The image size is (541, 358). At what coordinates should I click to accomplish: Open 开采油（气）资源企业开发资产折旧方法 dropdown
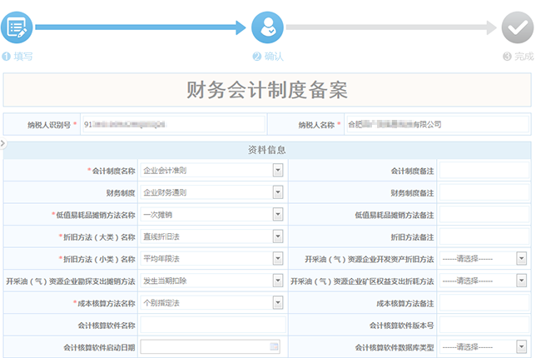521,259
